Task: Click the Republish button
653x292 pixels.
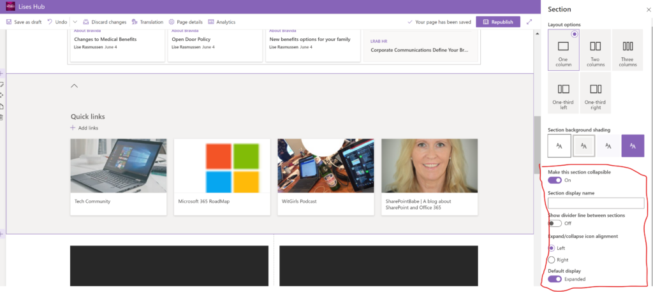Action: point(498,22)
